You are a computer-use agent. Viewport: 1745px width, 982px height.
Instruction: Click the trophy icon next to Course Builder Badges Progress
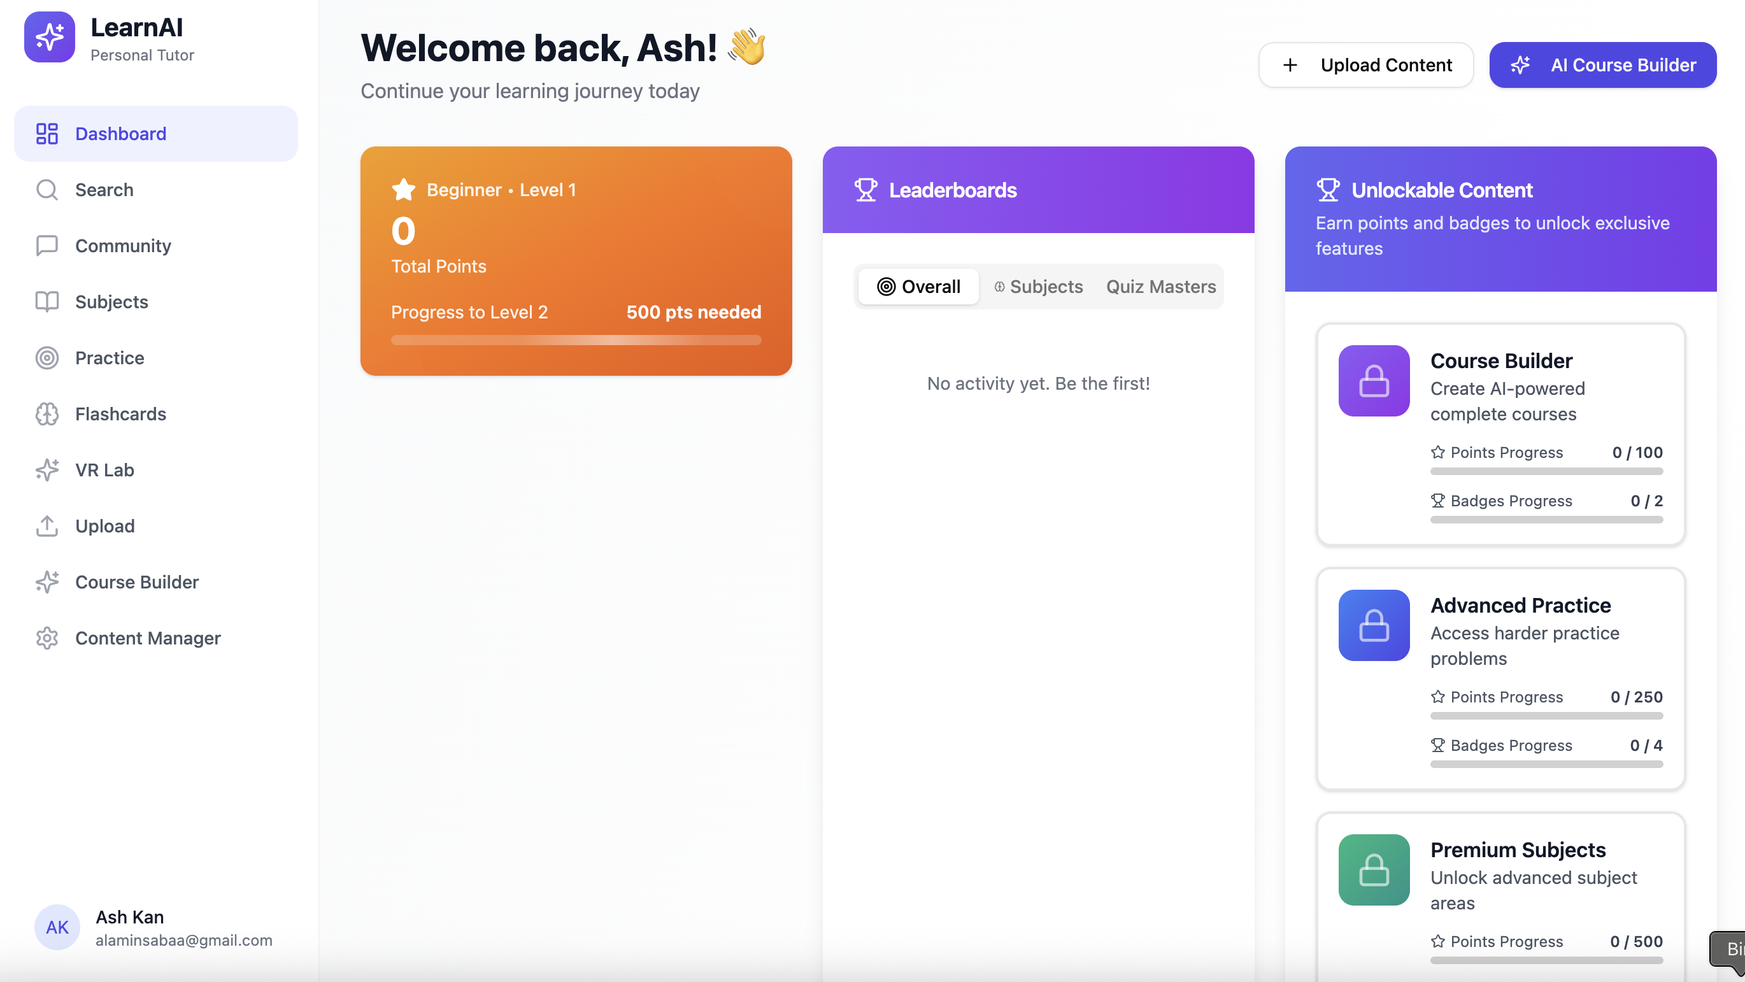1437,501
